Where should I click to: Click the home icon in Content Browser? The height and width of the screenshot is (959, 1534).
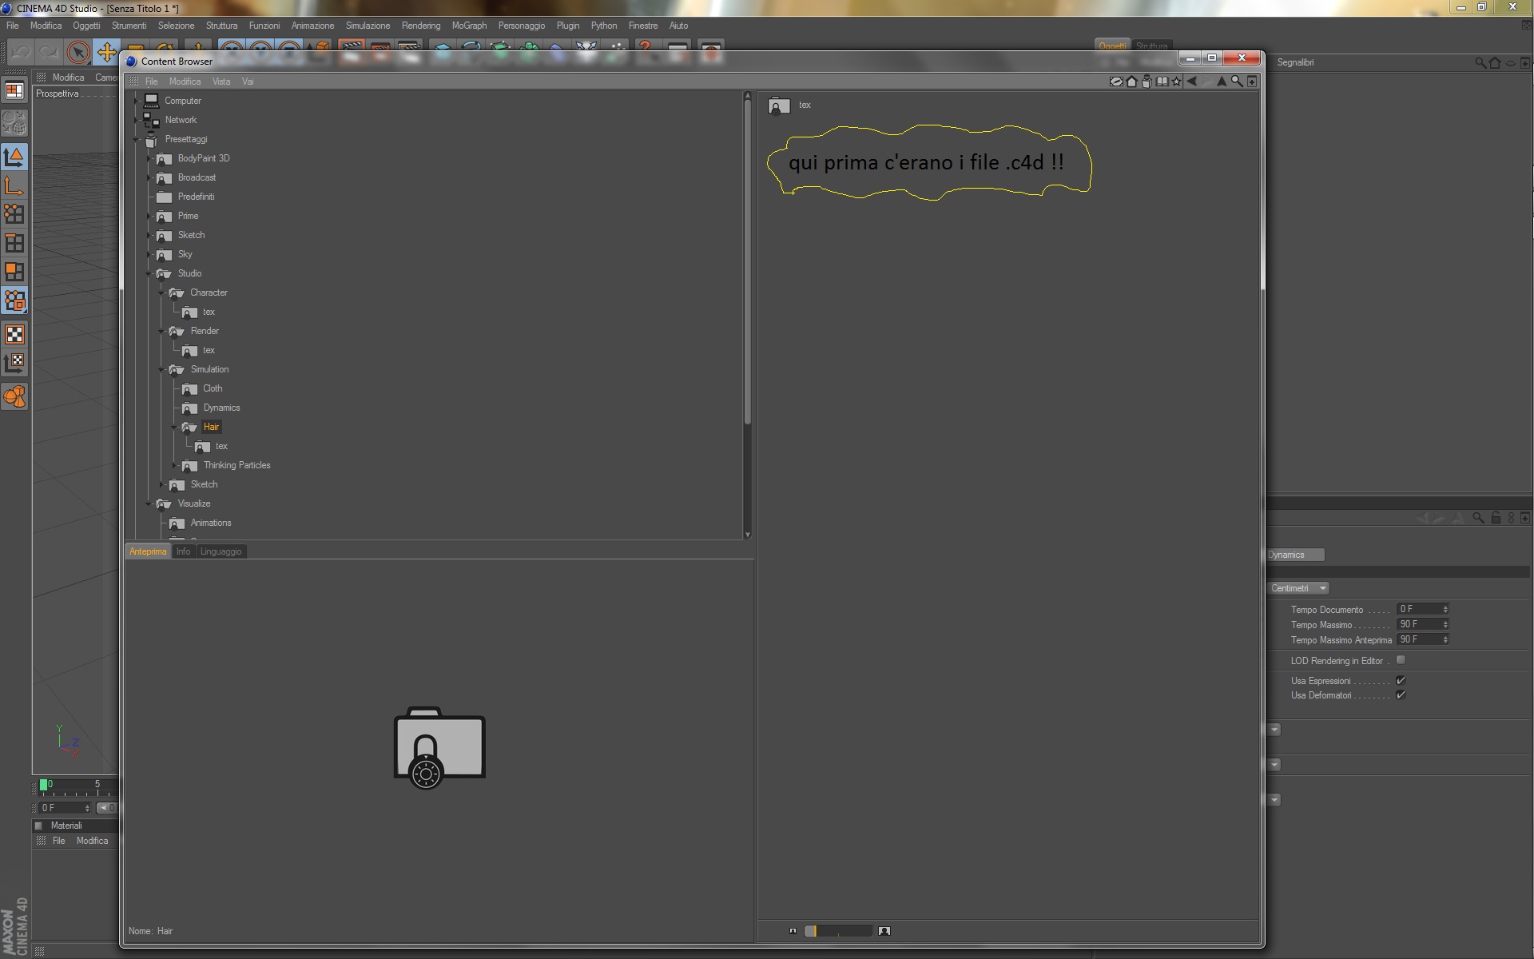[x=1131, y=82]
